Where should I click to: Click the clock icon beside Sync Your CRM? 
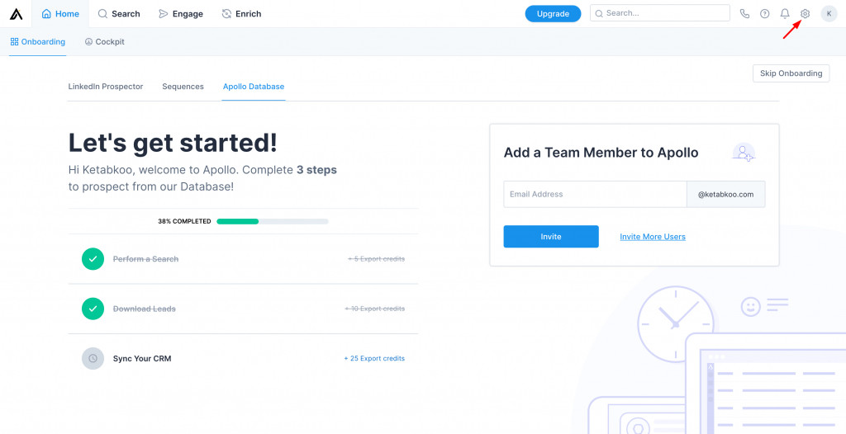(x=93, y=359)
